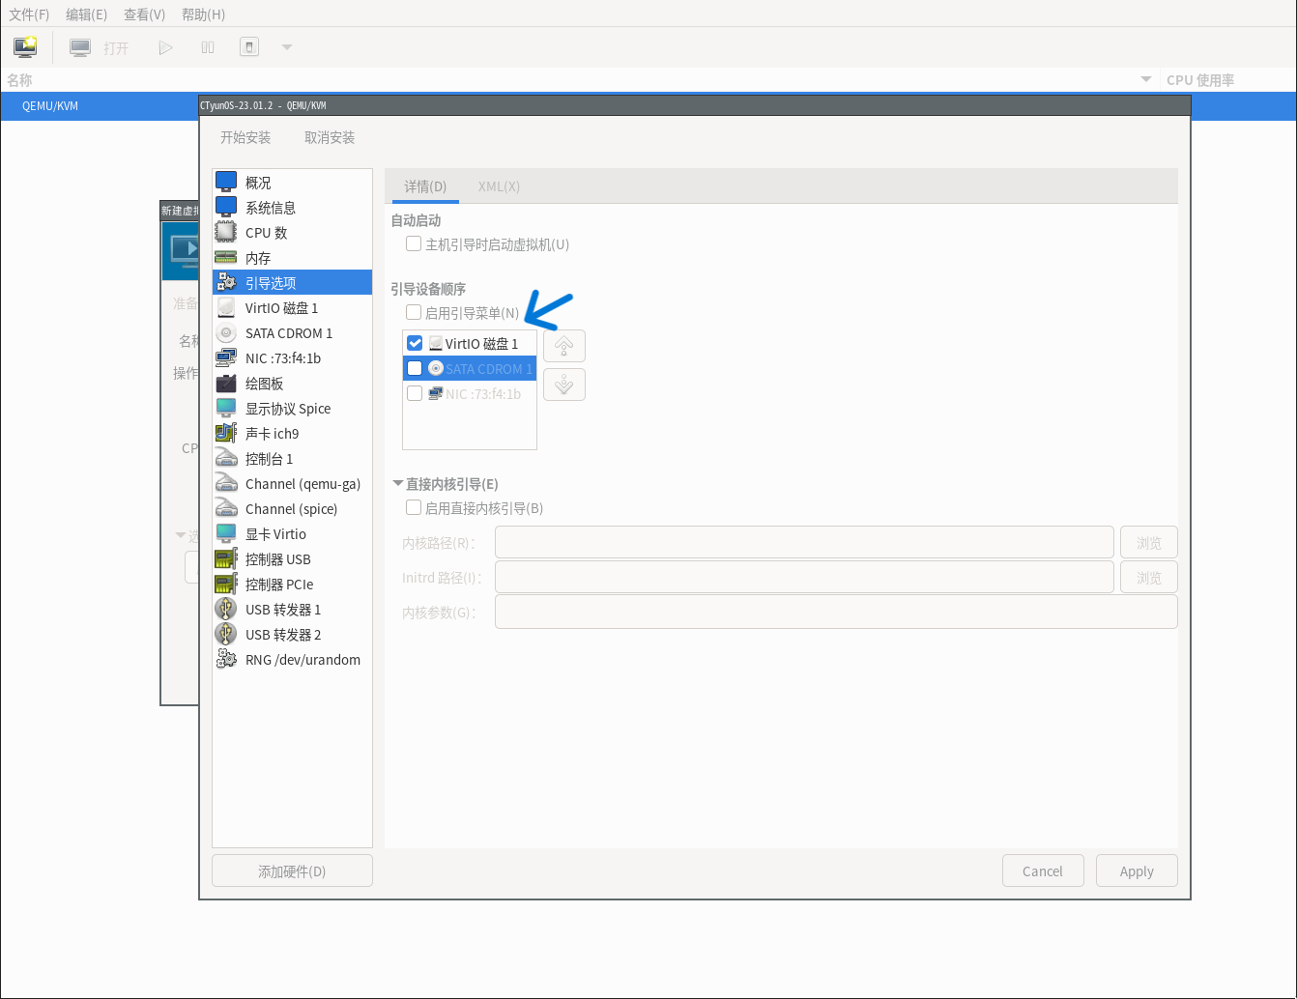Click the pause toolbar icon
Screen dimensions: 1297x999
(x=208, y=47)
